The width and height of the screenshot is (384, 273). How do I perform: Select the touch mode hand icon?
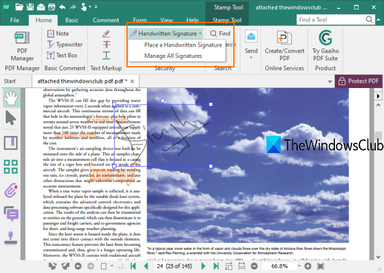83,7
